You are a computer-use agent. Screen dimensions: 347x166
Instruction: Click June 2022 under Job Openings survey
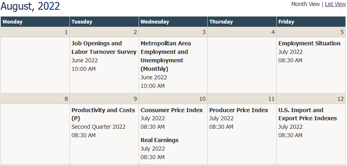[85, 60]
